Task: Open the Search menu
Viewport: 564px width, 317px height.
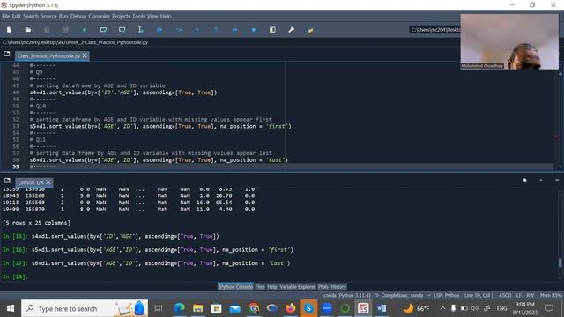Action: click(31, 16)
